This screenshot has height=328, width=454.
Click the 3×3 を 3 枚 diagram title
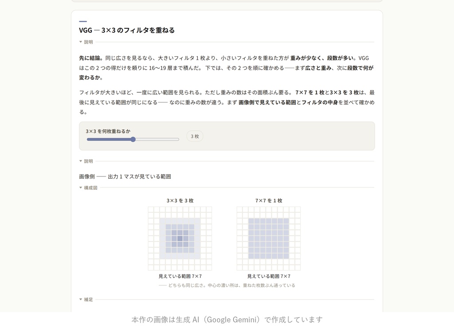180,201
